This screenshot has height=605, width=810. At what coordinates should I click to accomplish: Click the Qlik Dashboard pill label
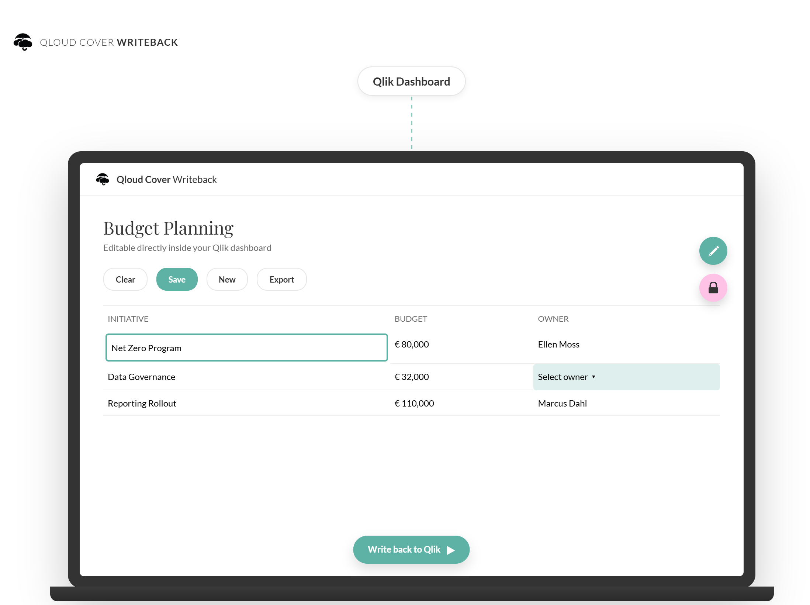(411, 82)
